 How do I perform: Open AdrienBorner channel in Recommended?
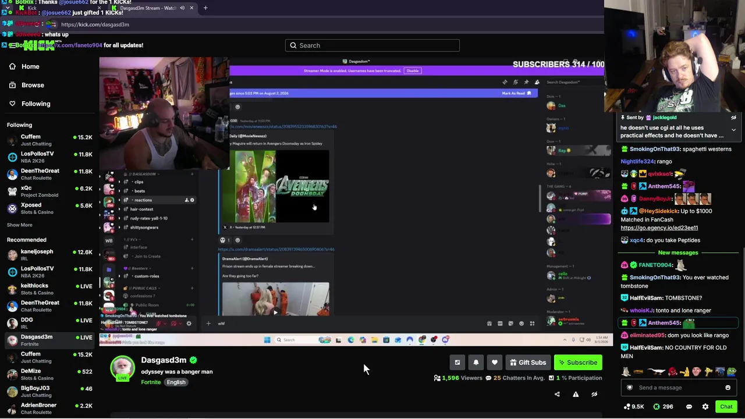(x=49, y=408)
